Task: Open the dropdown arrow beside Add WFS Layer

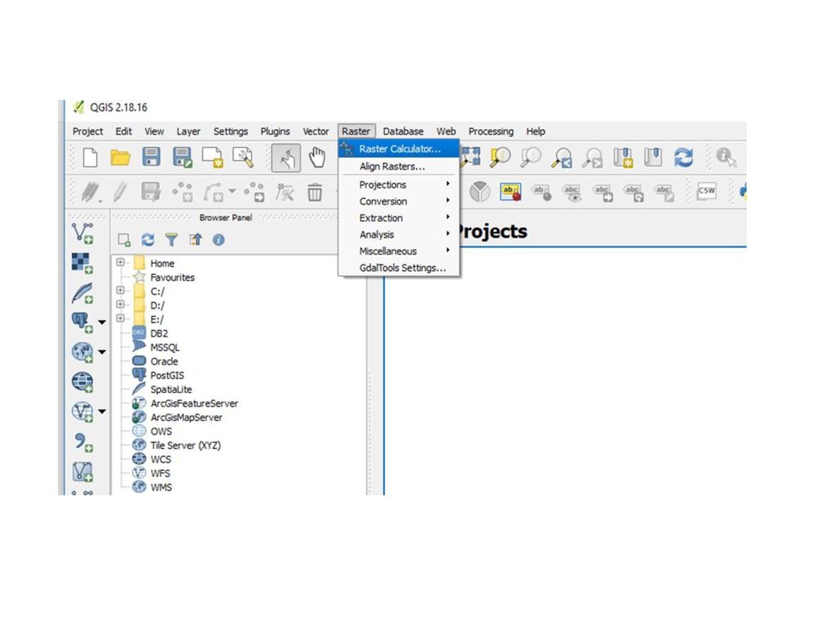Action: [x=102, y=412]
